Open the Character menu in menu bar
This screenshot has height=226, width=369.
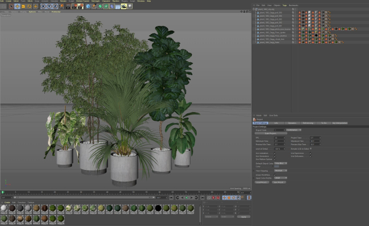(x=106, y=1)
